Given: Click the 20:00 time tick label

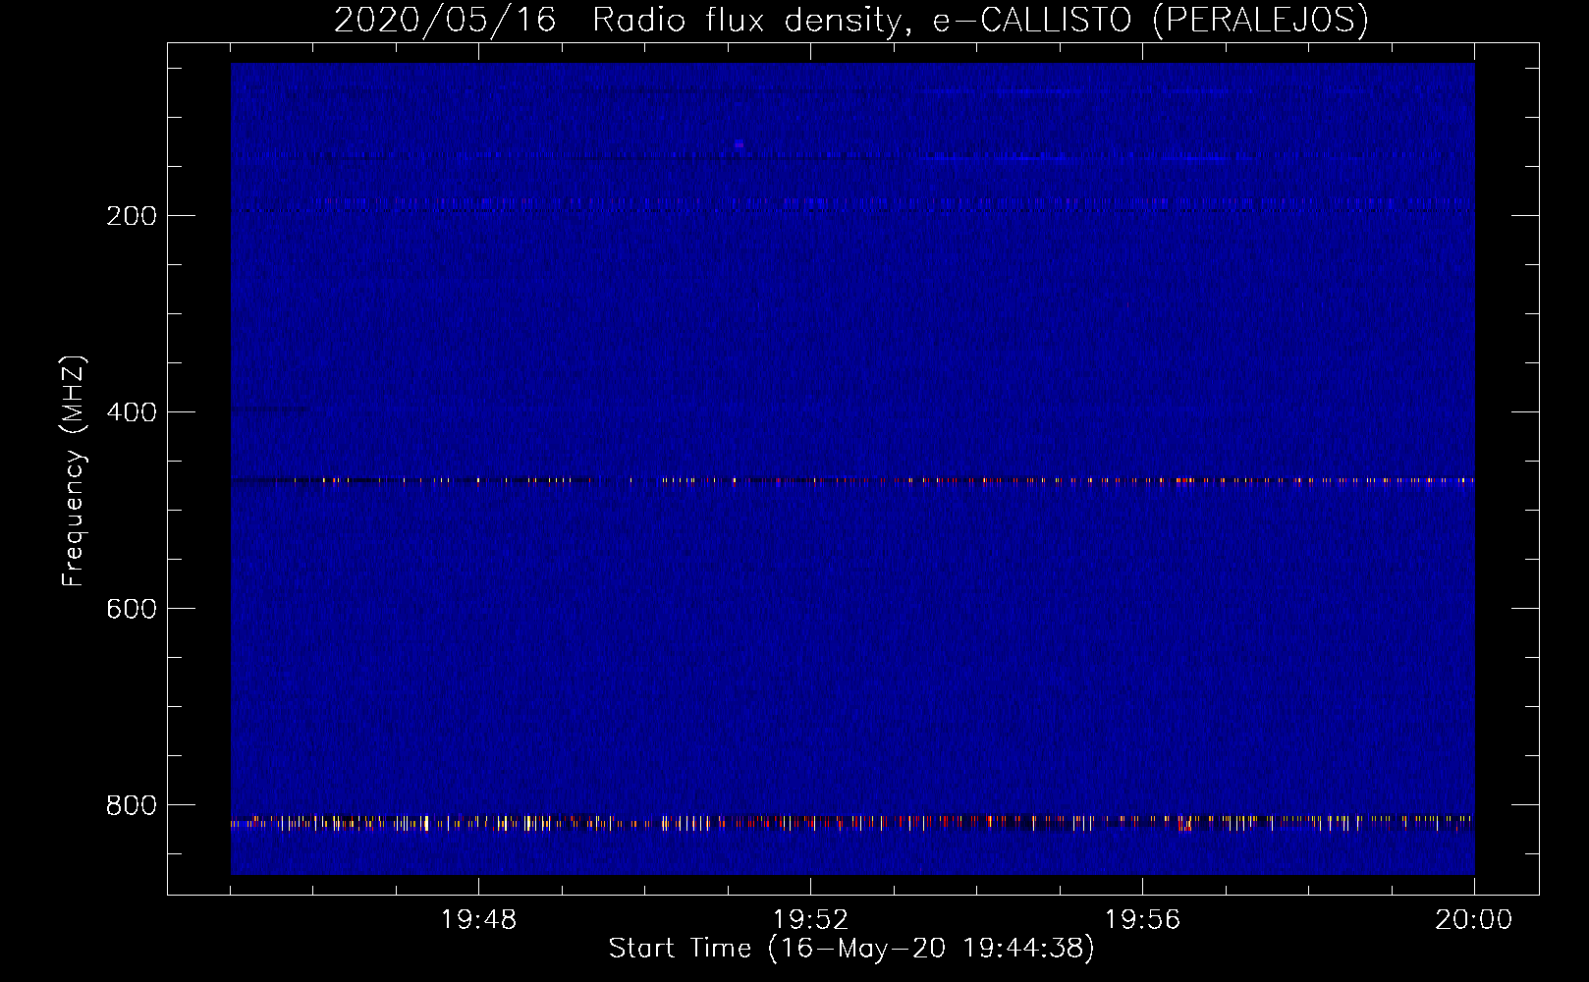Looking at the screenshot, I should coord(1474,920).
